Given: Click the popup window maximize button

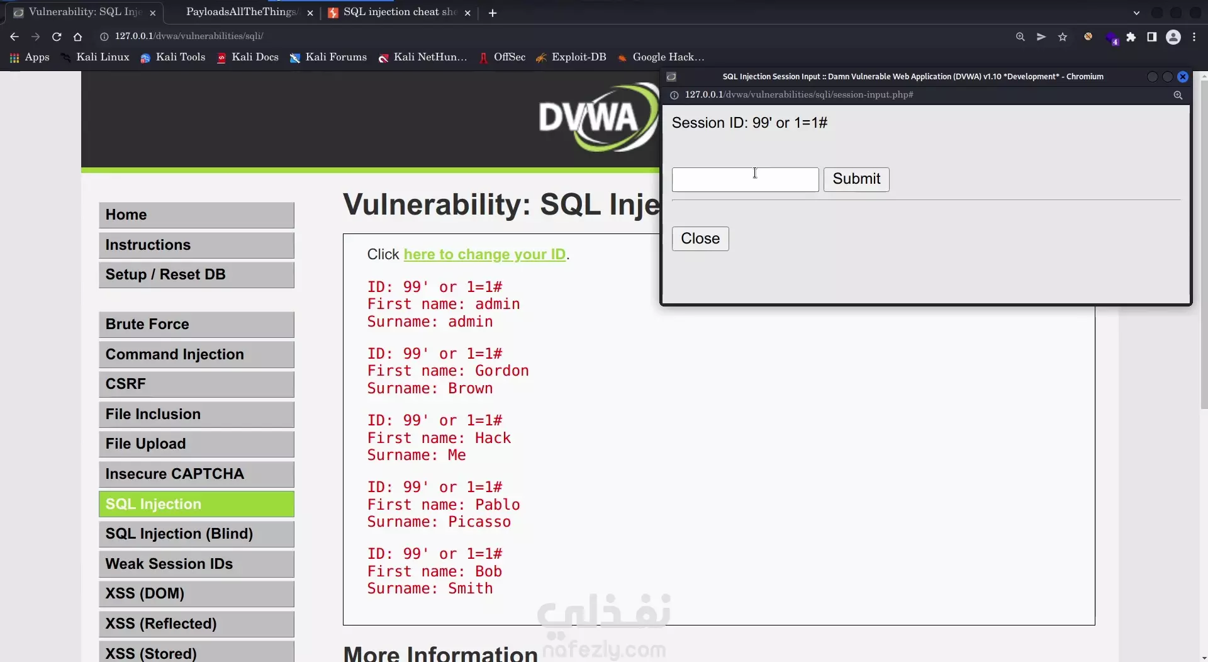Looking at the screenshot, I should [x=1167, y=77].
